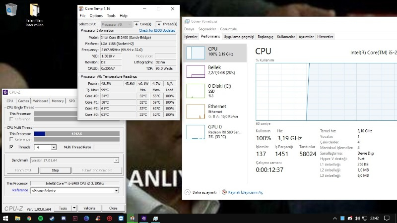Show hidden tray icons chevron
Image resolution: width=397 pixels, height=223 pixels.
334,218
